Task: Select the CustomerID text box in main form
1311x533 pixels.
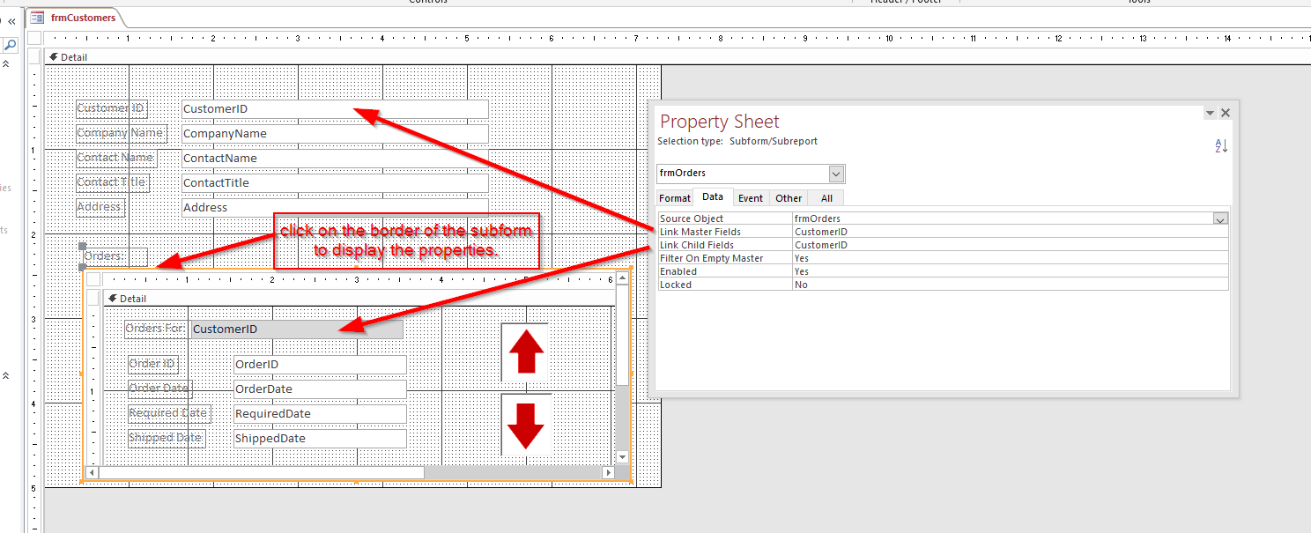Action: coord(335,109)
